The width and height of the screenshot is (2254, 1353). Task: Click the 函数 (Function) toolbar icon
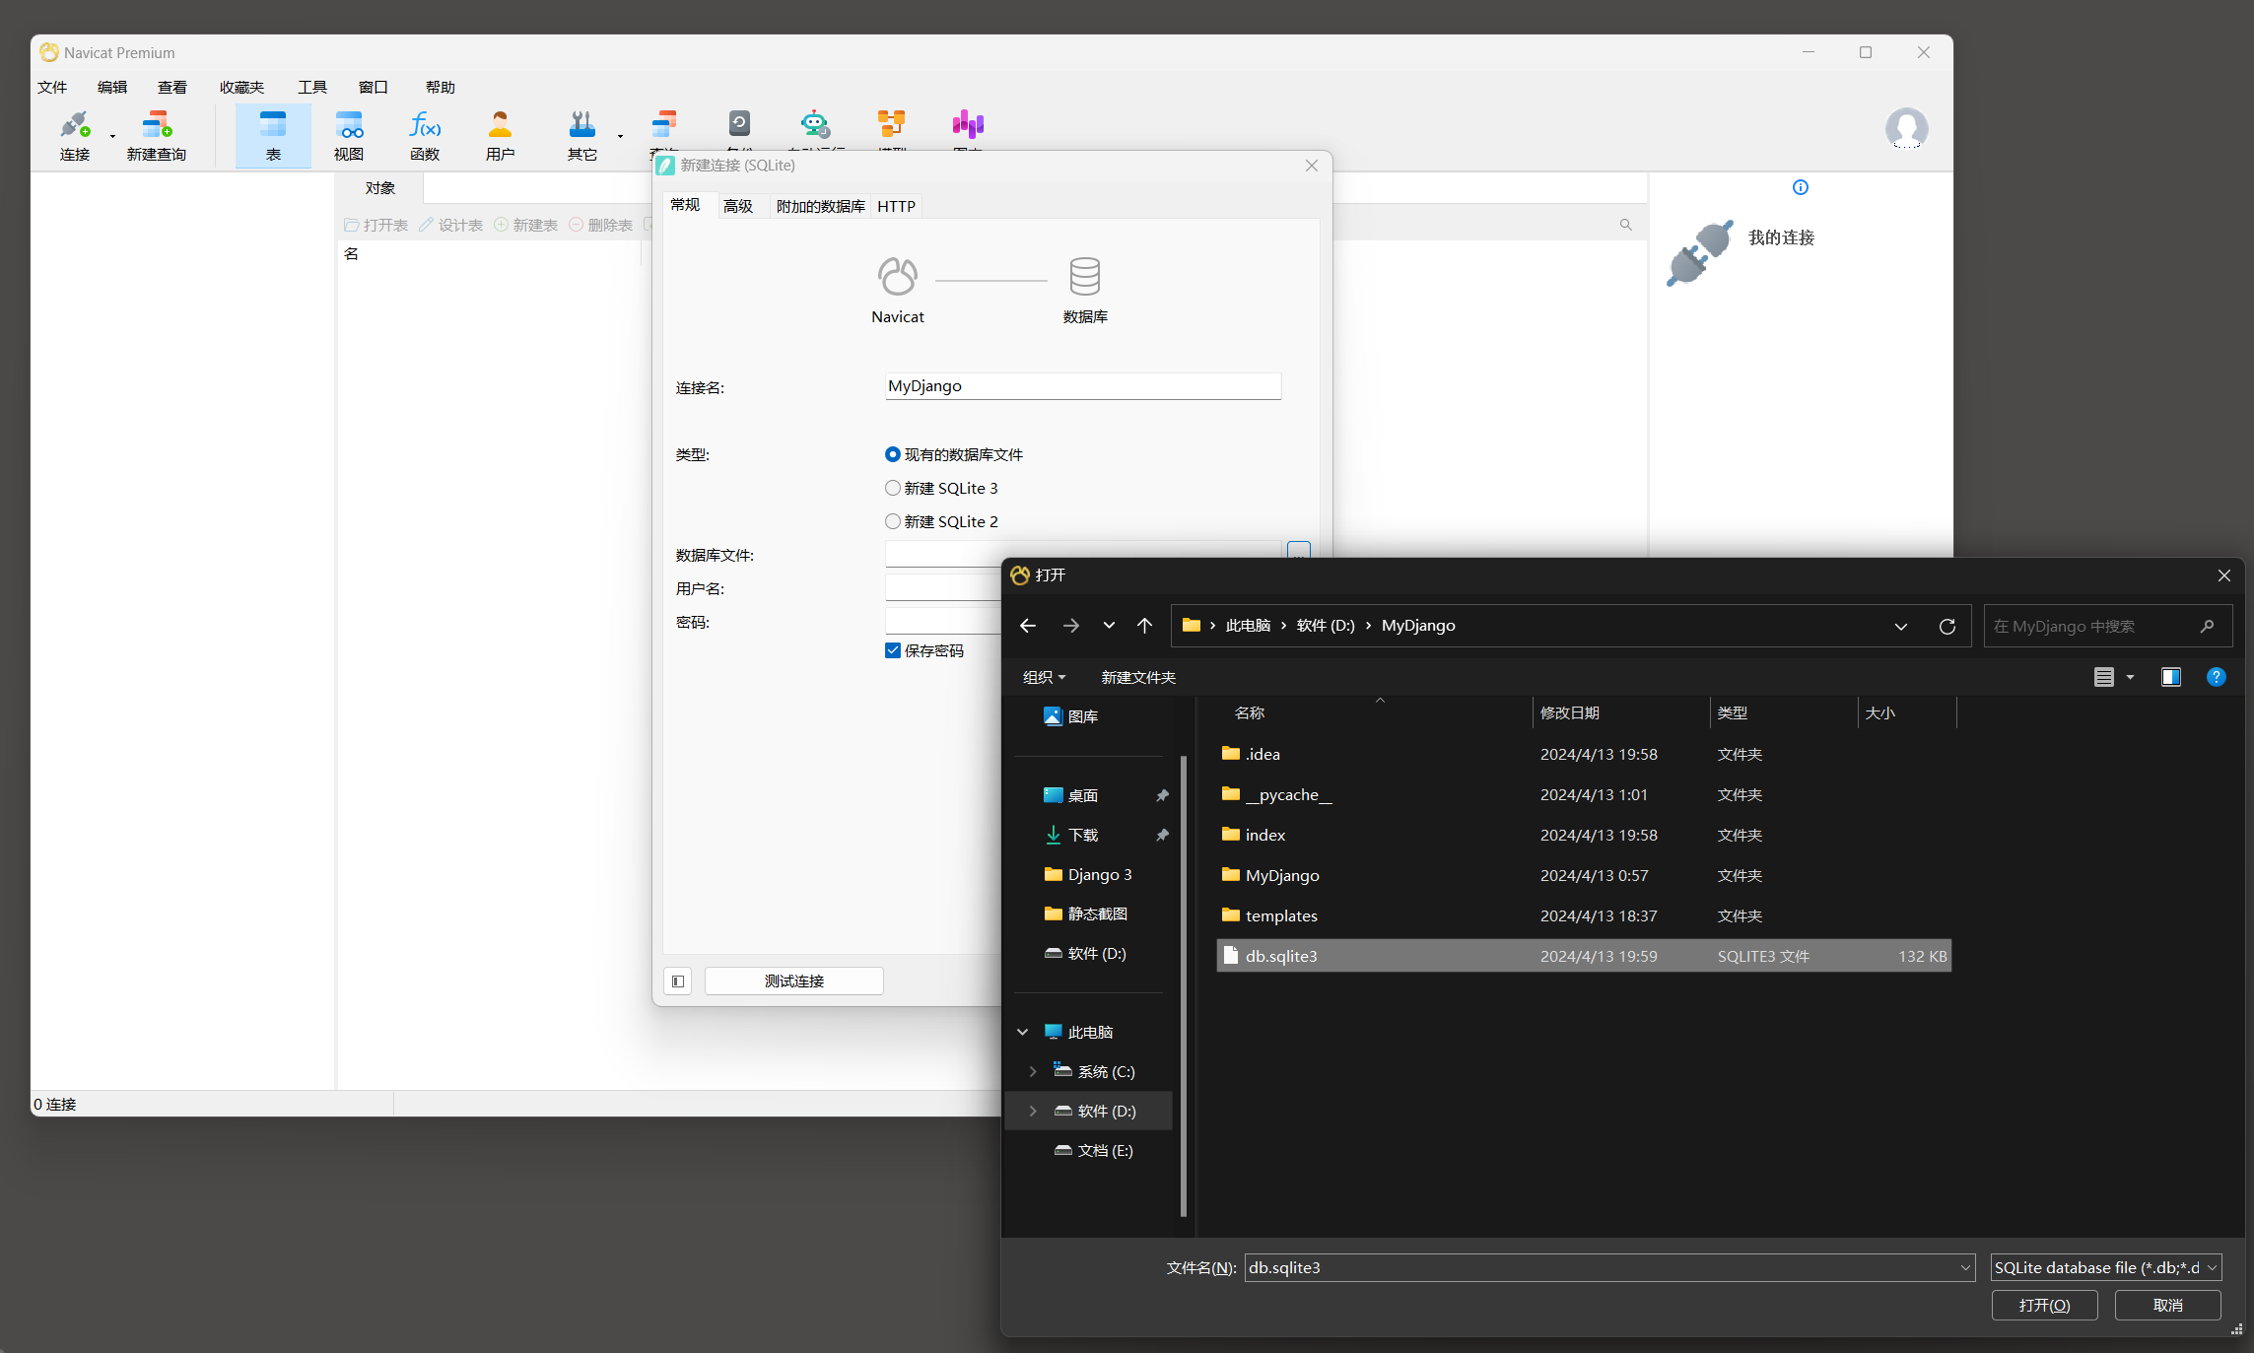point(425,135)
